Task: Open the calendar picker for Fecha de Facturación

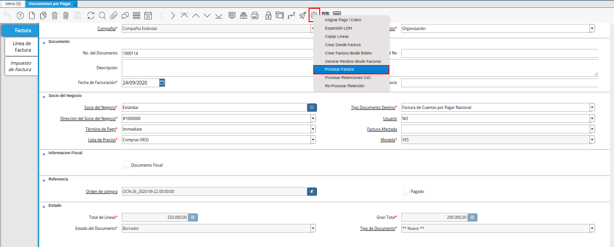Action: click(162, 83)
